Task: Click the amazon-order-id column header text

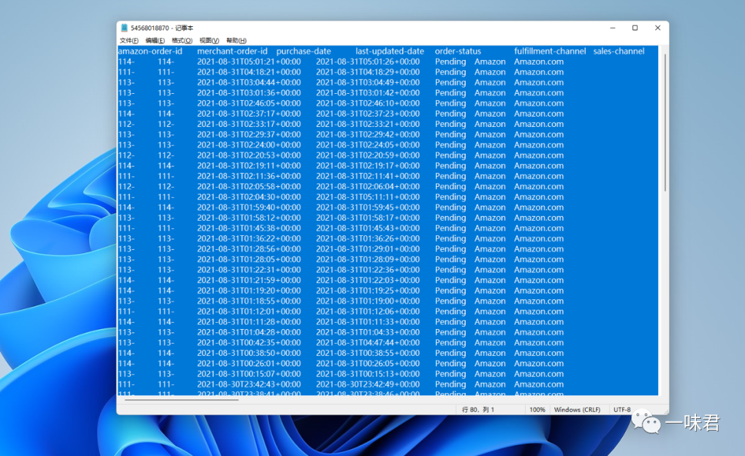Action: [x=150, y=51]
